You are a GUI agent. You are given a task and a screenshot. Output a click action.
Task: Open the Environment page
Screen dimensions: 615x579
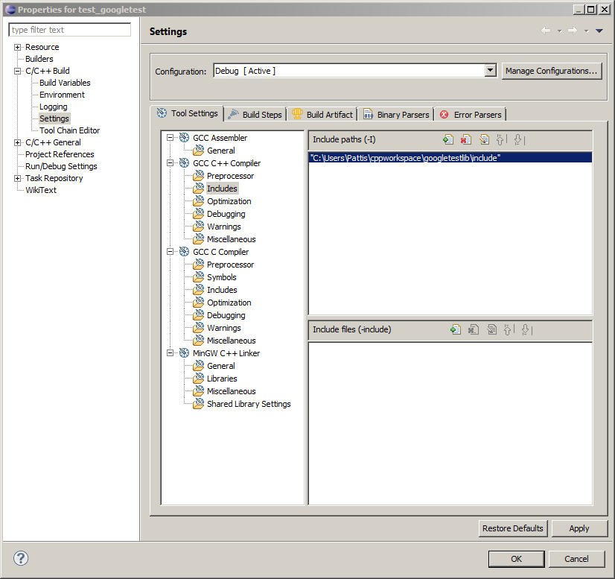[62, 95]
